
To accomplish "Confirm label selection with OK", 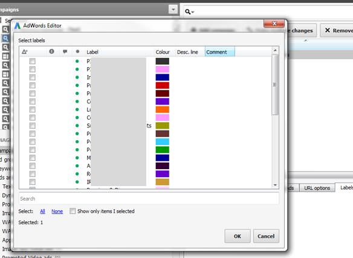I will coord(238,236).
